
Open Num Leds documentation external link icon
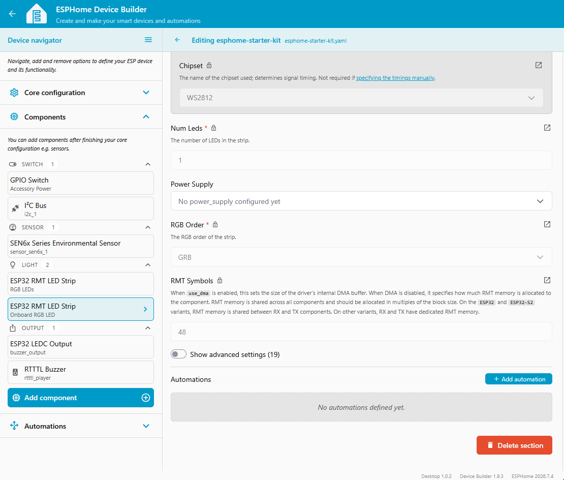[547, 128]
